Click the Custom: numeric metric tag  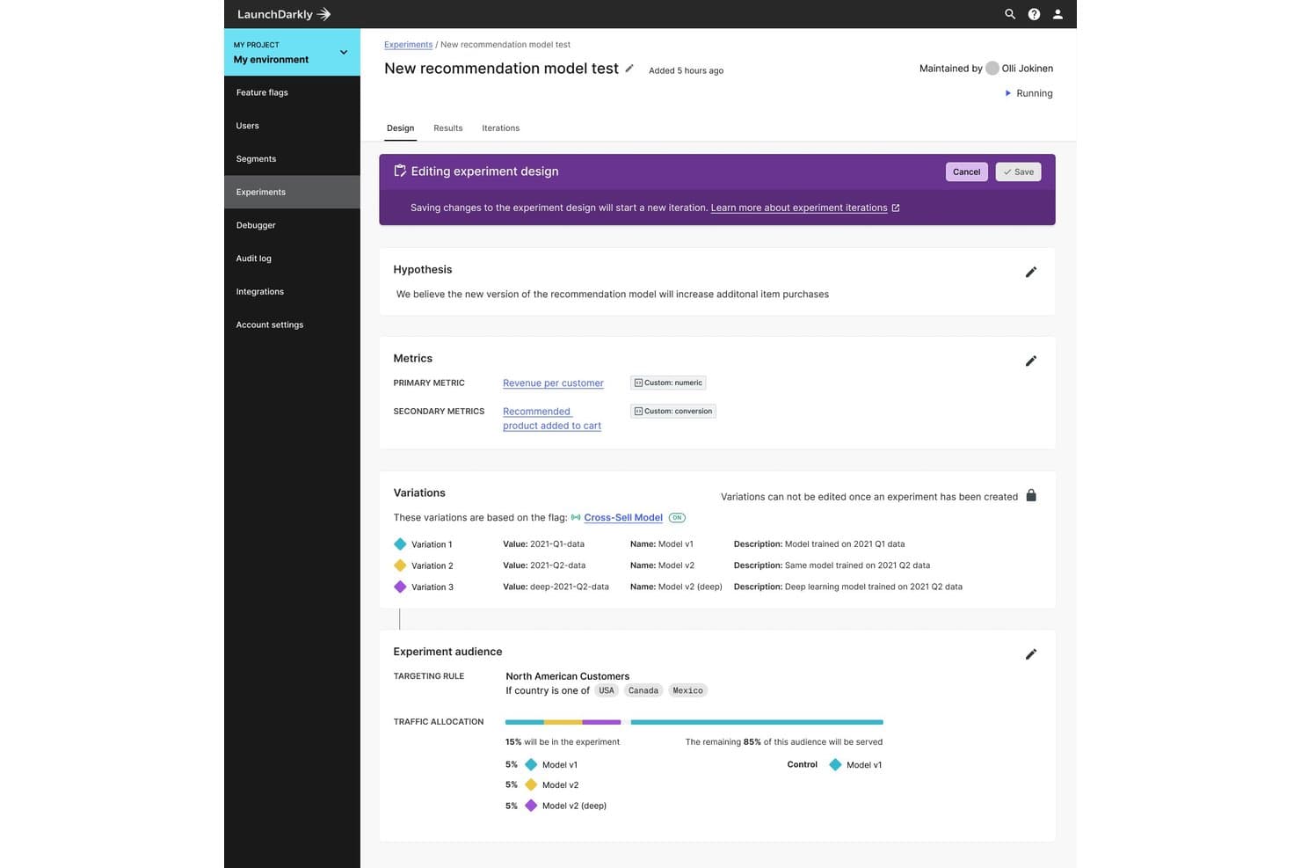click(668, 383)
